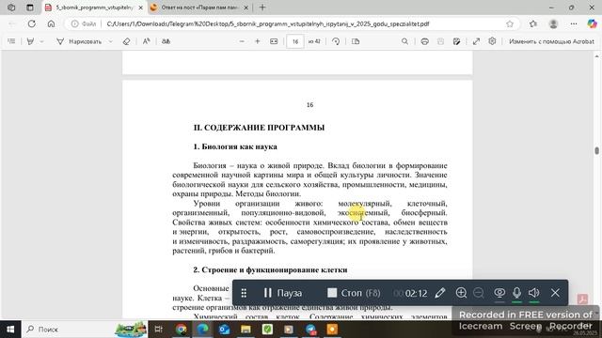
Task: Close the recorder control panel
Action: [555, 293]
